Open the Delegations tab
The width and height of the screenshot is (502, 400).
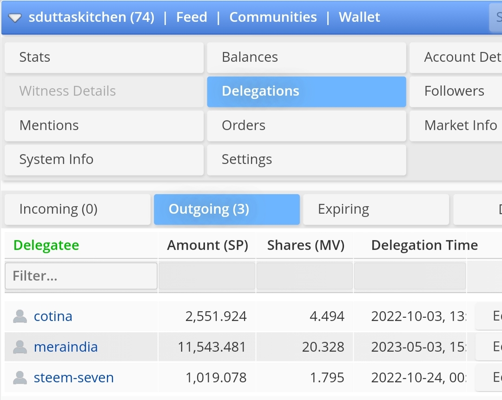click(306, 92)
